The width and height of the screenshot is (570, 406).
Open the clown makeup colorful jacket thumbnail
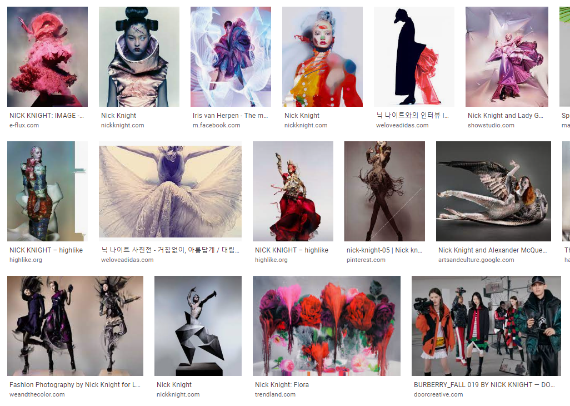322,56
